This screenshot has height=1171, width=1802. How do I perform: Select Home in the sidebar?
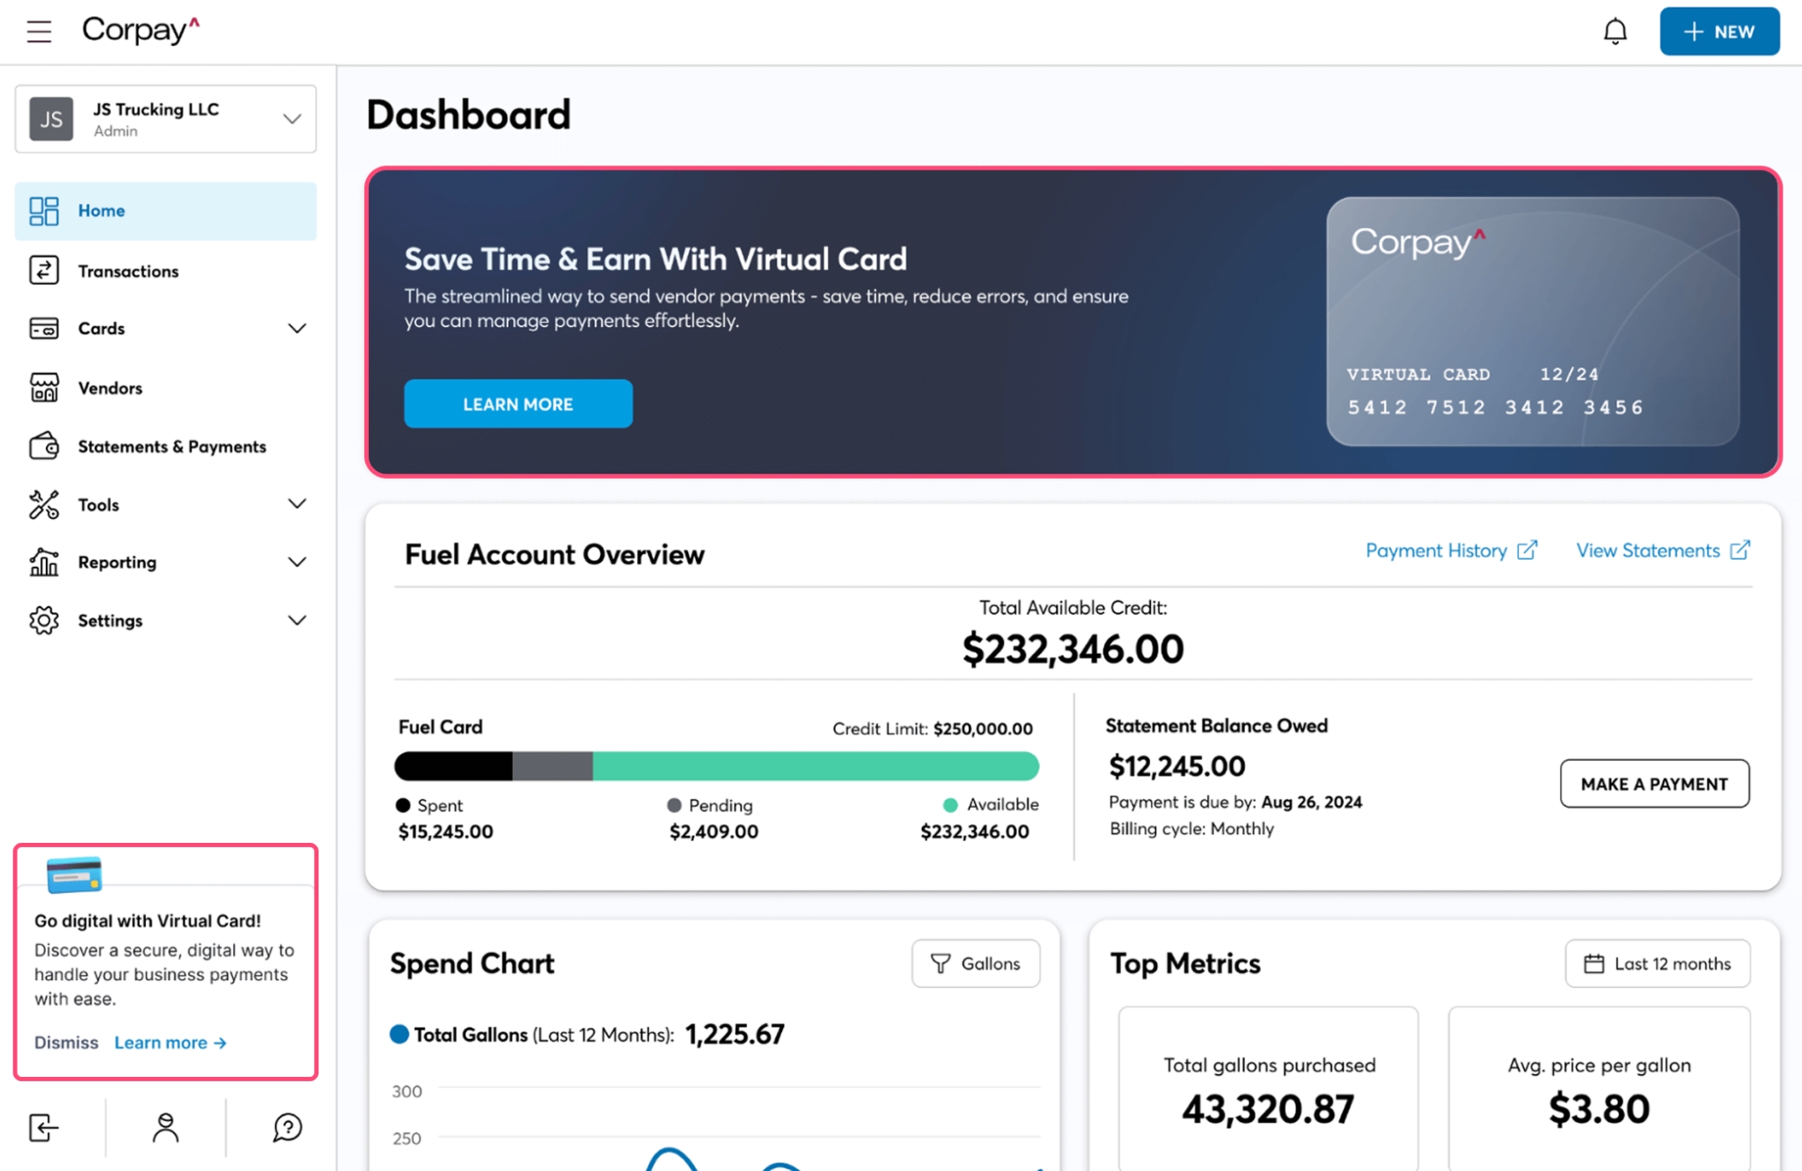(x=101, y=210)
